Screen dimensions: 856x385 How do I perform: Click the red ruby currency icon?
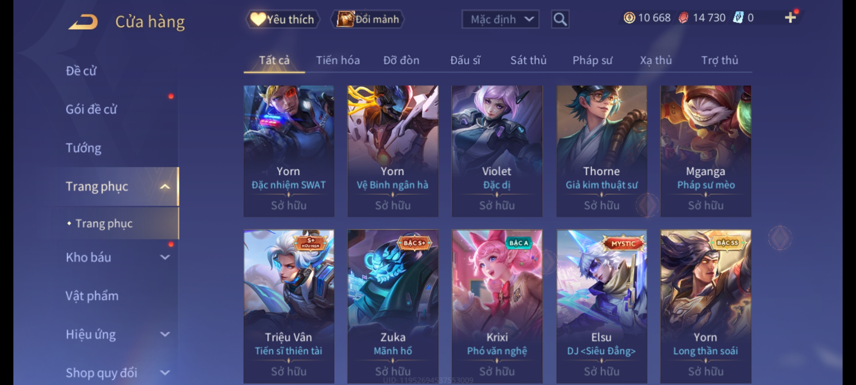683,18
